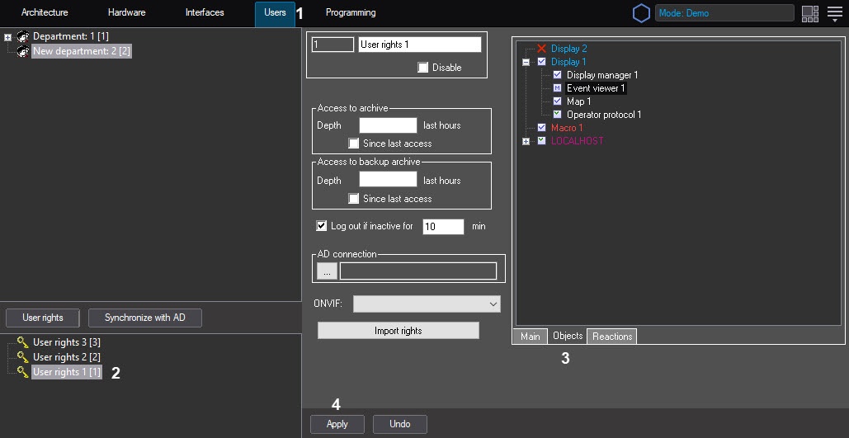Select Display manager 1 tree item
Image resolution: width=849 pixels, height=438 pixels.
click(602, 75)
